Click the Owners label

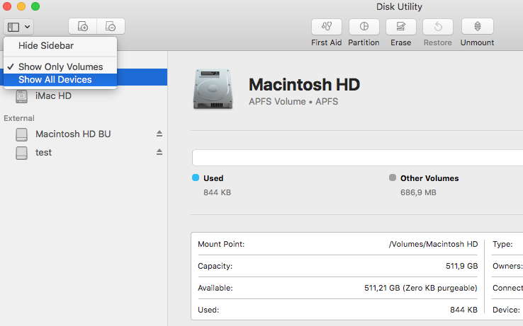click(x=507, y=266)
